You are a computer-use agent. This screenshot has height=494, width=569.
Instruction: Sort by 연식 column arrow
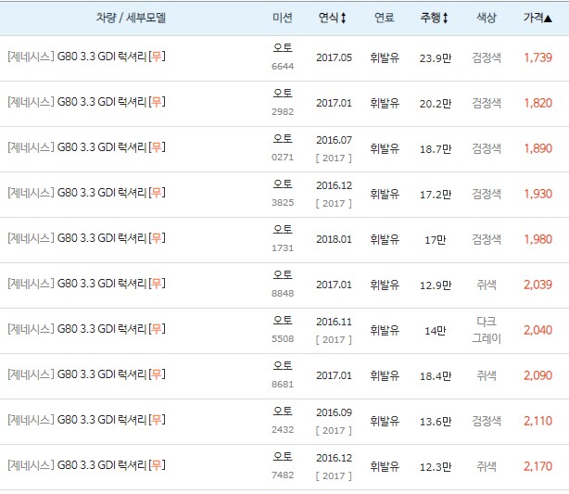[343, 18]
